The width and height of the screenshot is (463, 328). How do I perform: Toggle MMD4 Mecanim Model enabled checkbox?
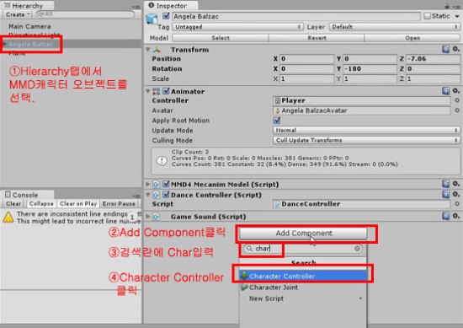tap(166, 184)
